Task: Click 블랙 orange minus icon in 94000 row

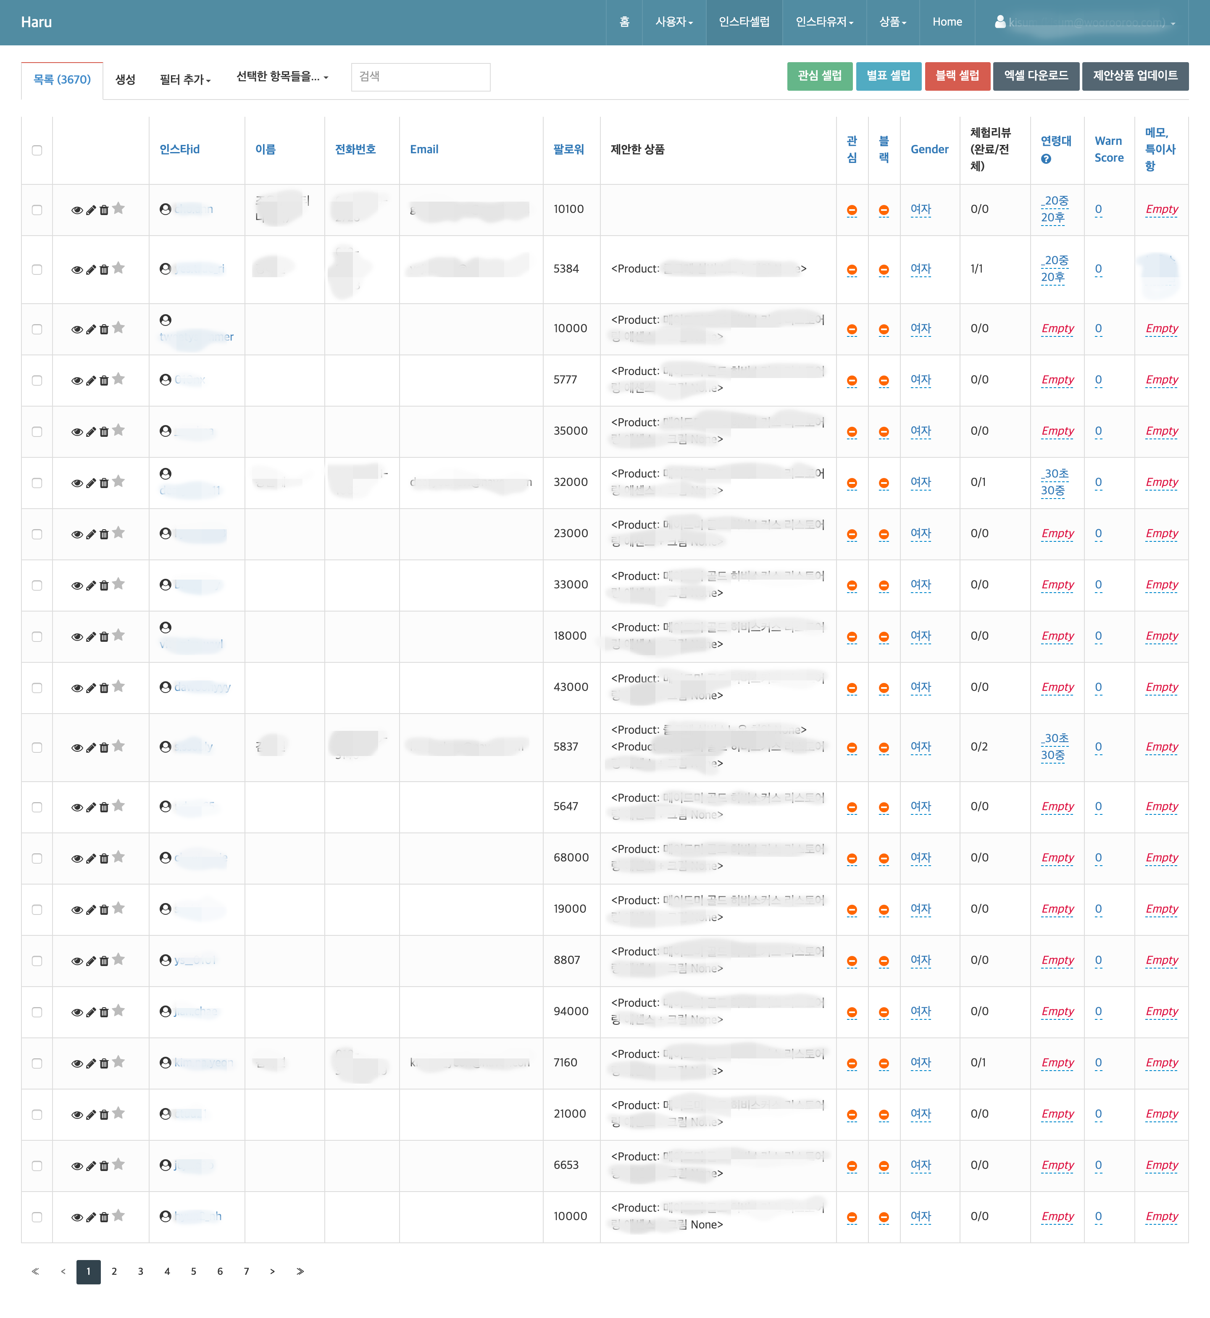Action: (883, 1012)
